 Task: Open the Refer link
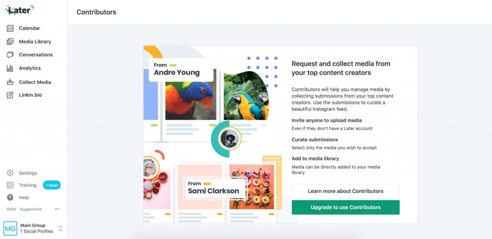point(12,209)
